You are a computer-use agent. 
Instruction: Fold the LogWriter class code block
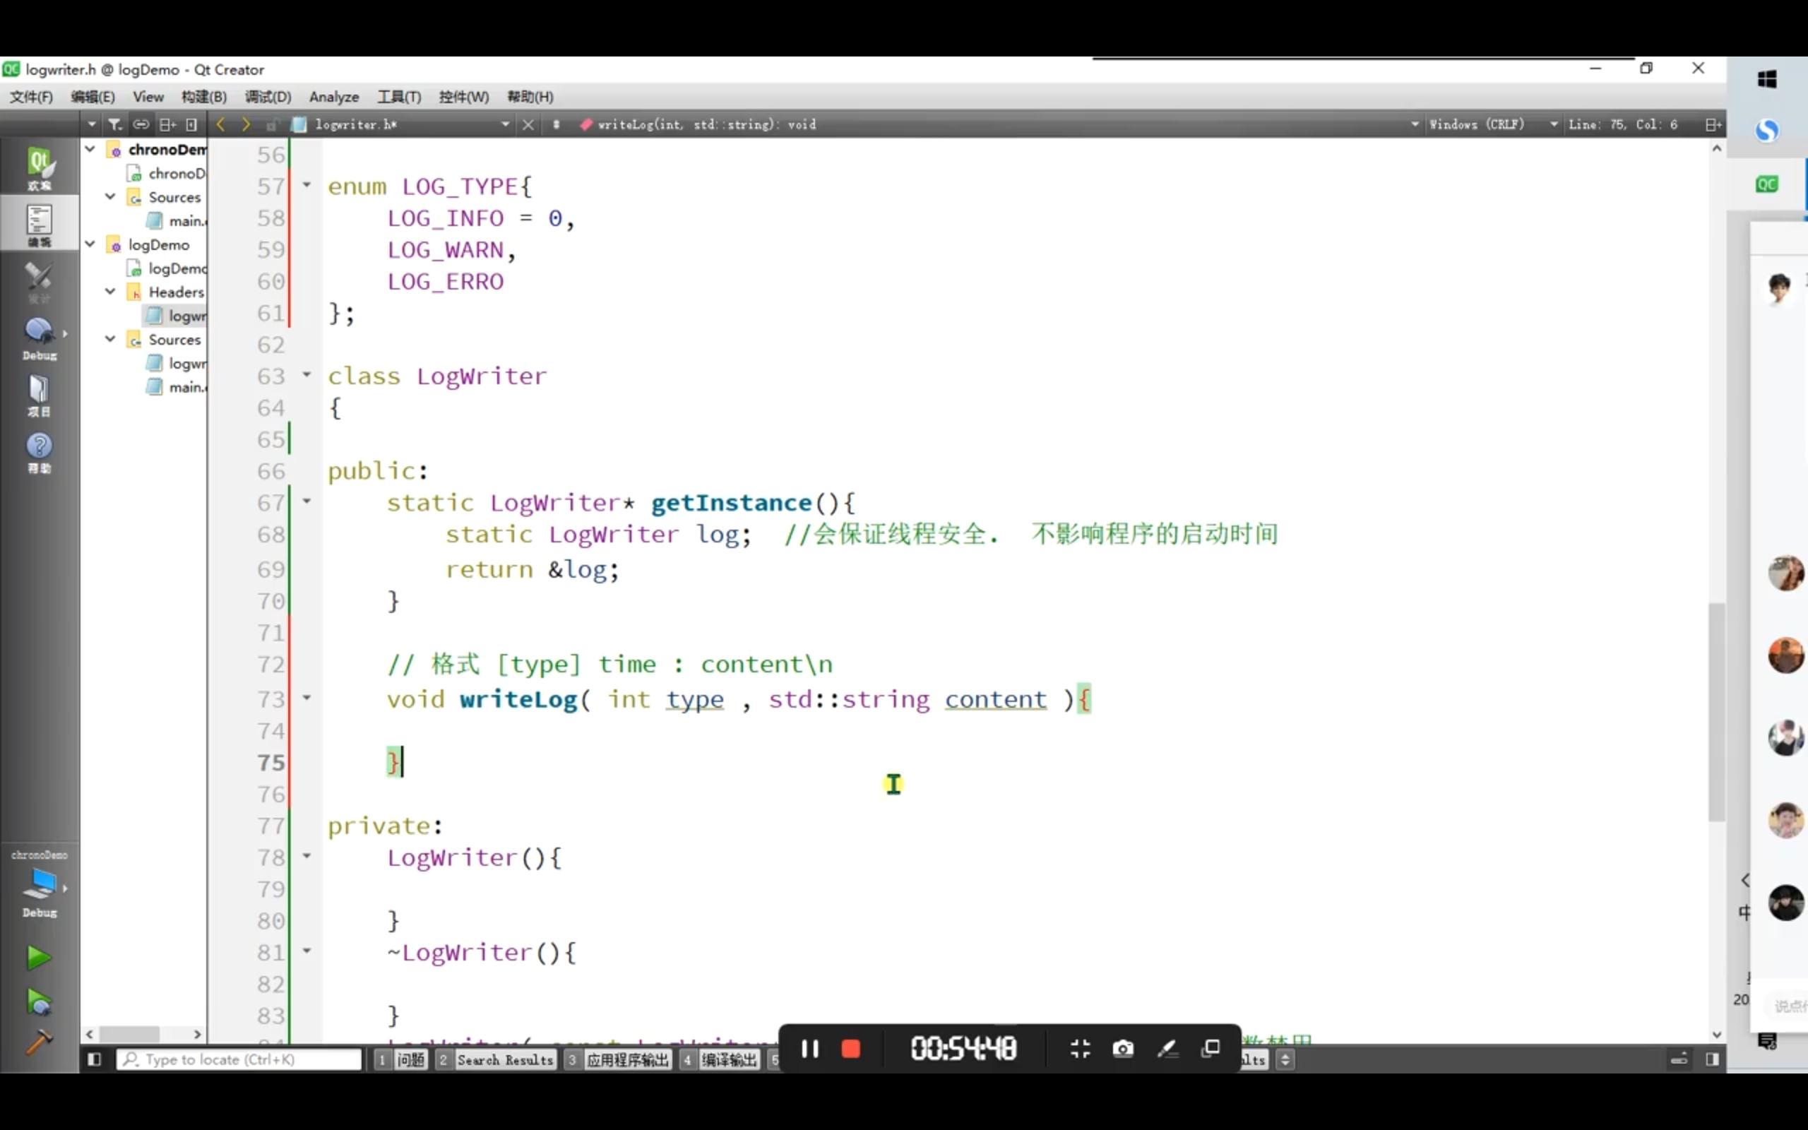click(x=307, y=374)
